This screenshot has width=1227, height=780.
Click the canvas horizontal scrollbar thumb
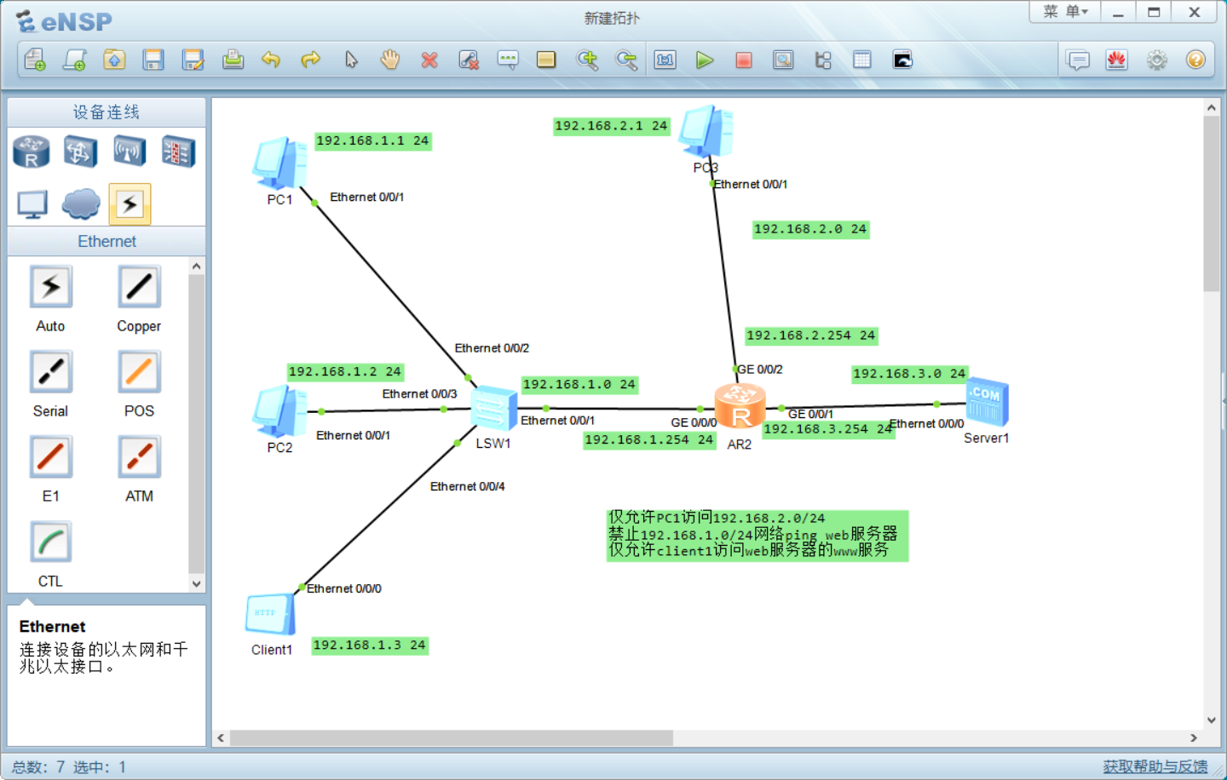pos(452,737)
